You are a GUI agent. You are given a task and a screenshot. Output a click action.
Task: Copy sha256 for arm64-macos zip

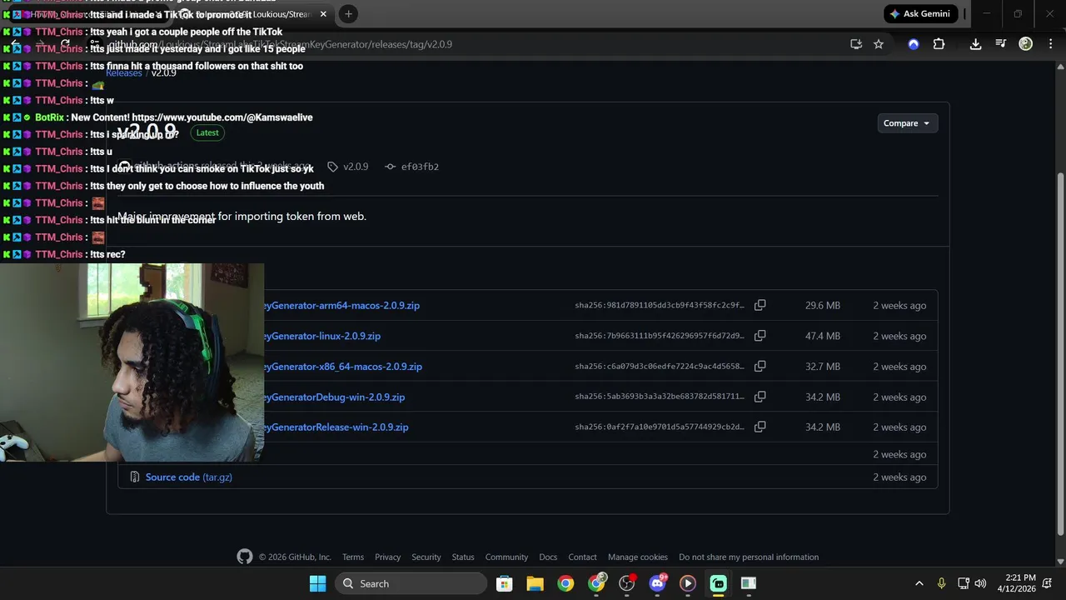pos(760,306)
